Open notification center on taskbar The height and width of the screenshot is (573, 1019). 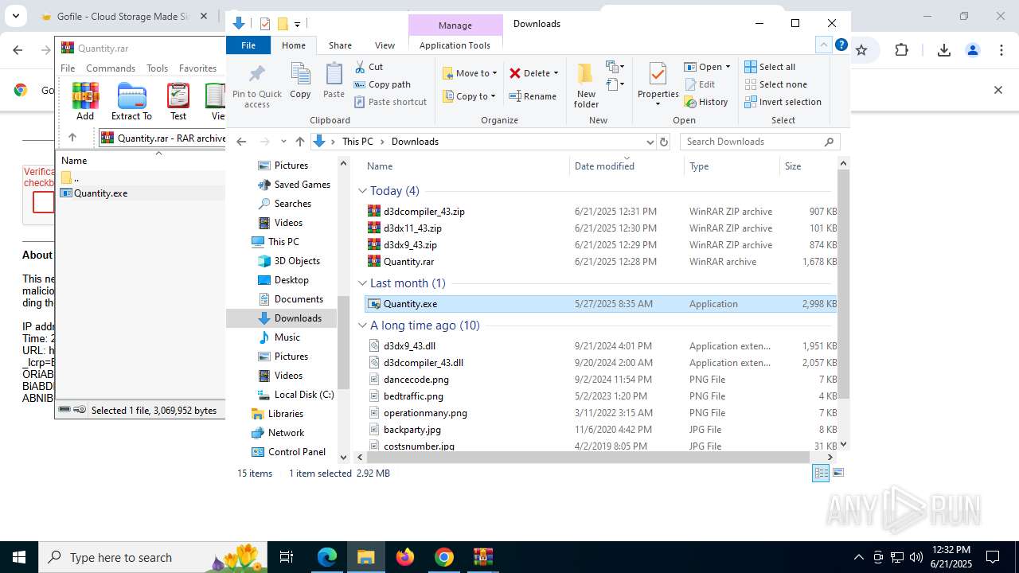993,557
